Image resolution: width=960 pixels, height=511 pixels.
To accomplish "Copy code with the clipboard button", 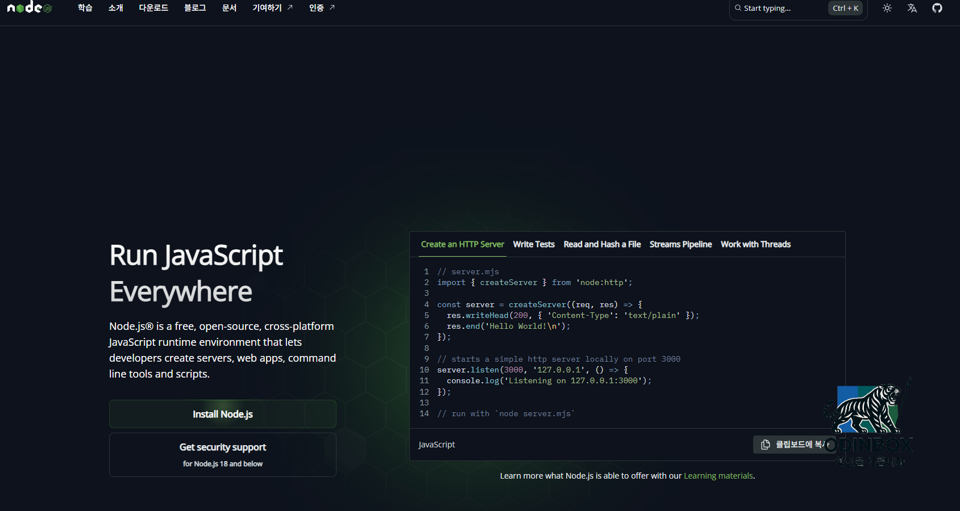I will (796, 445).
